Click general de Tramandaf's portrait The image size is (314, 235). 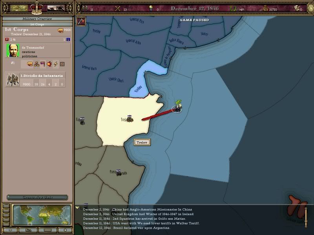coord(12,51)
